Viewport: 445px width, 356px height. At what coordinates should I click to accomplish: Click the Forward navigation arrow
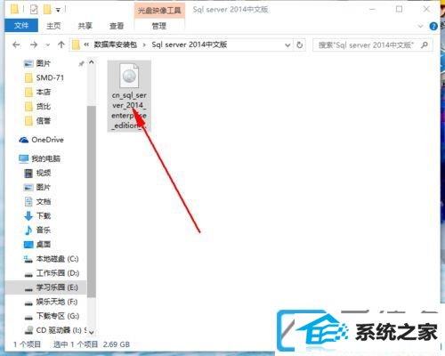tap(34, 44)
